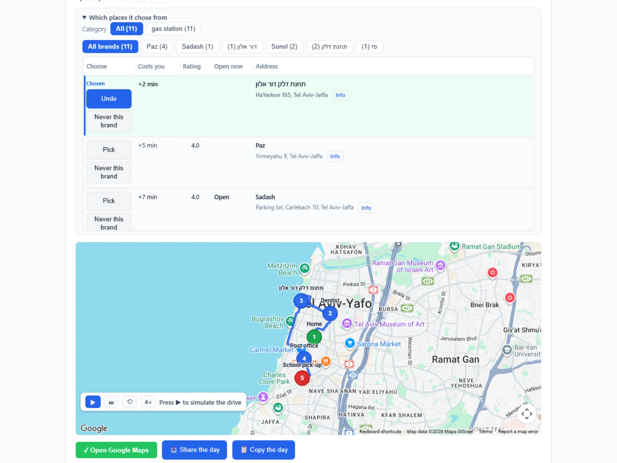Open Info for Paz Yirmeyahu 9
The image size is (617, 463).
(335, 156)
